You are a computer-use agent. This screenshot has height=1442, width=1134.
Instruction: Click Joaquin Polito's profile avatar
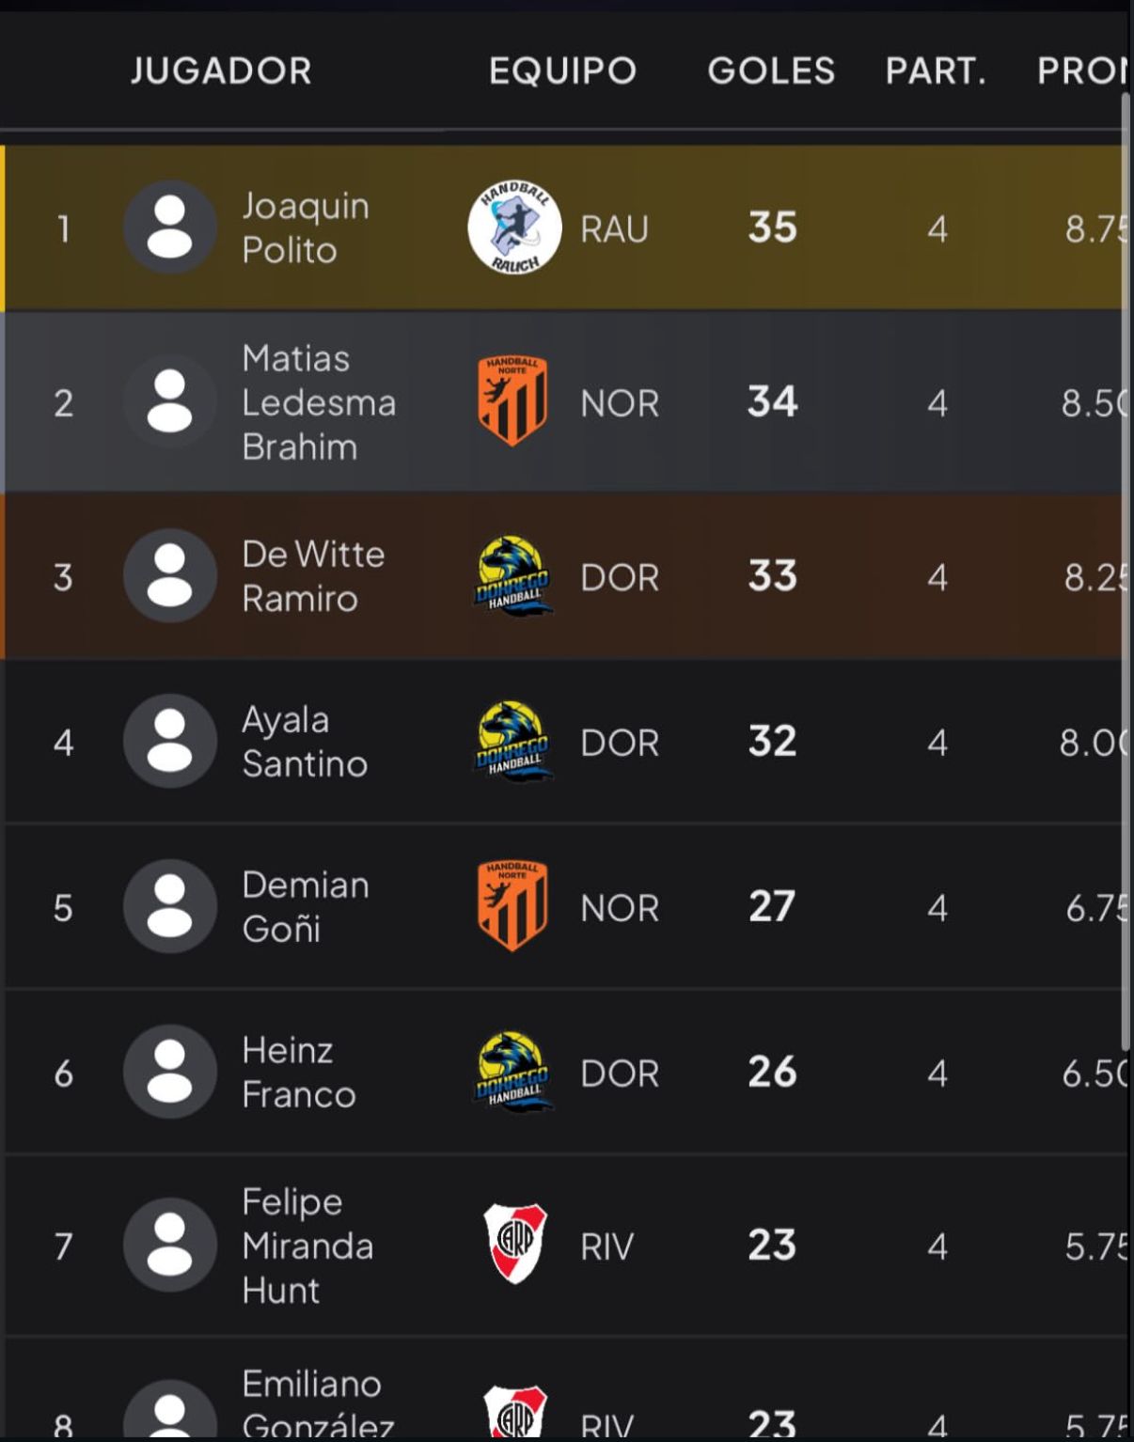(x=170, y=227)
